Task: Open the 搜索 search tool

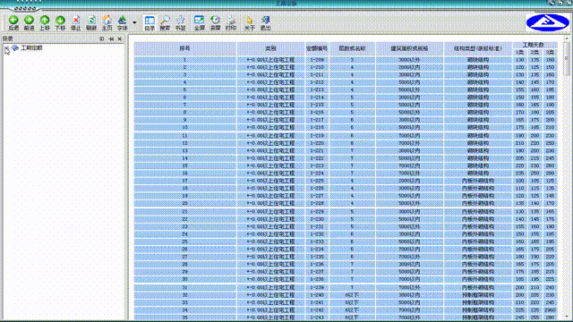Action: (165, 22)
